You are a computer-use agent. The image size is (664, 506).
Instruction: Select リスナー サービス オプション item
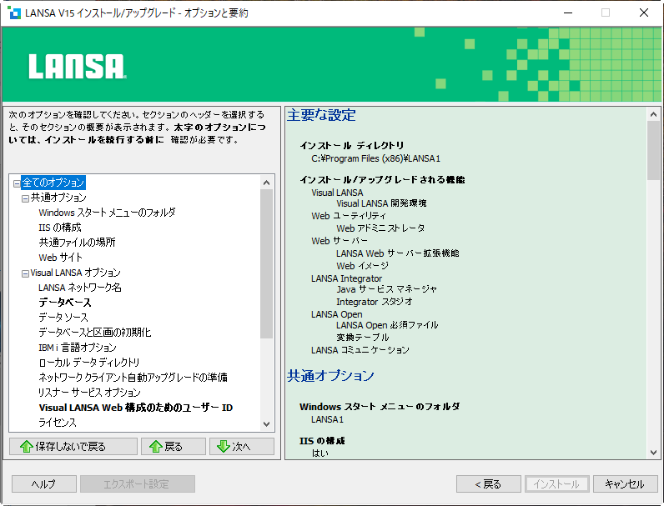tap(89, 393)
